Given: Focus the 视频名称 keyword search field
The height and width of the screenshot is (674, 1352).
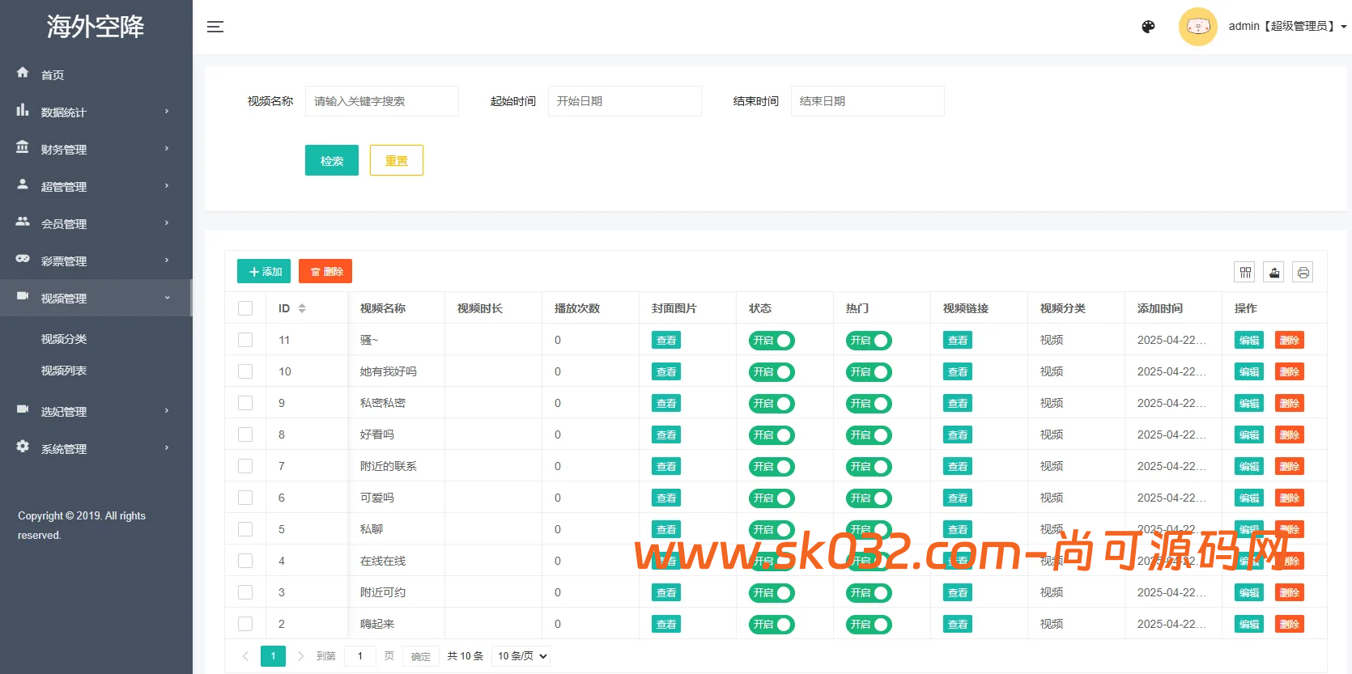Looking at the screenshot, I should coord(382,101).
